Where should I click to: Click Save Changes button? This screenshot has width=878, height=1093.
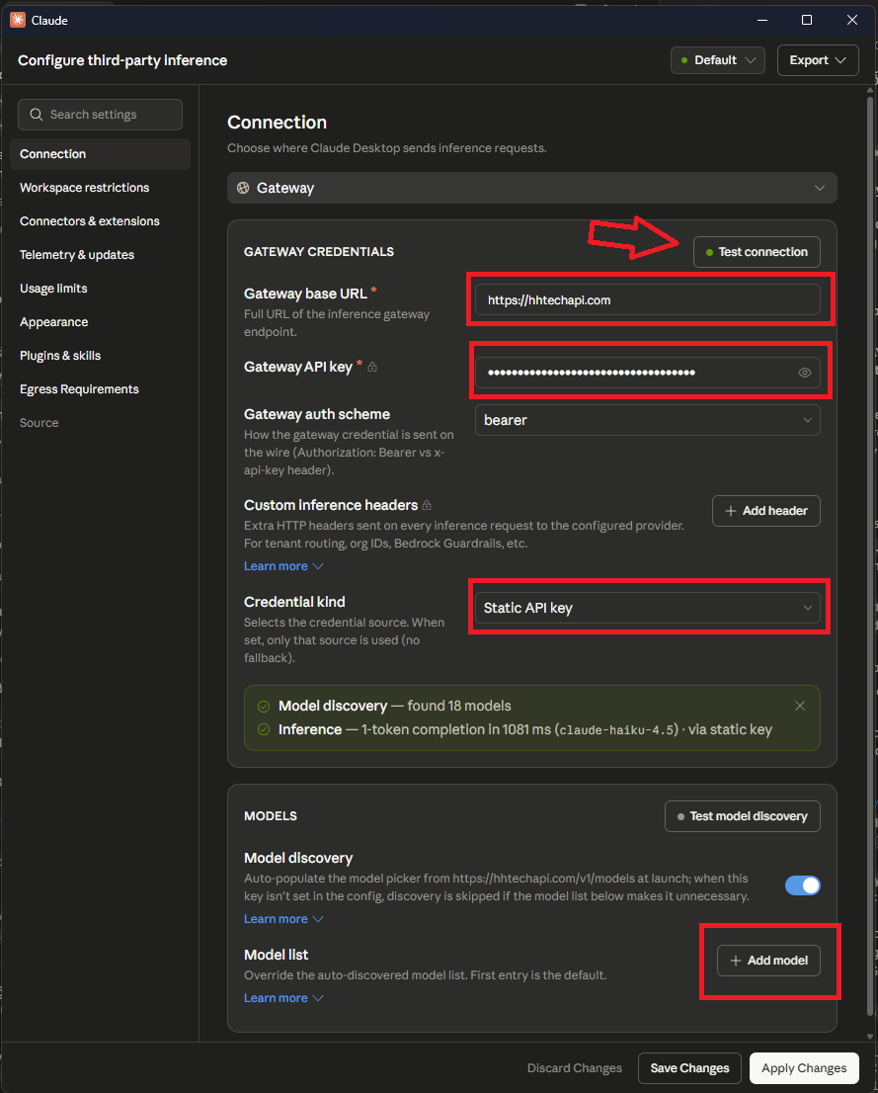coord(689,1068)
